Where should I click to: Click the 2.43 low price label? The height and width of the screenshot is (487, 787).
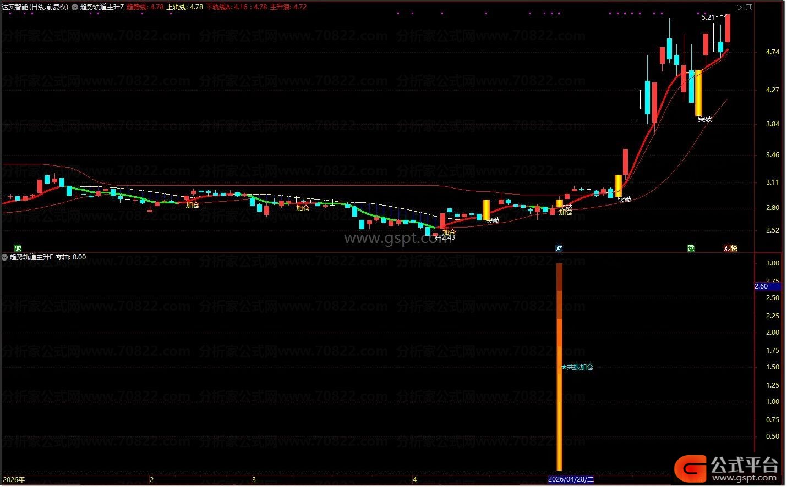click(449, 238)
